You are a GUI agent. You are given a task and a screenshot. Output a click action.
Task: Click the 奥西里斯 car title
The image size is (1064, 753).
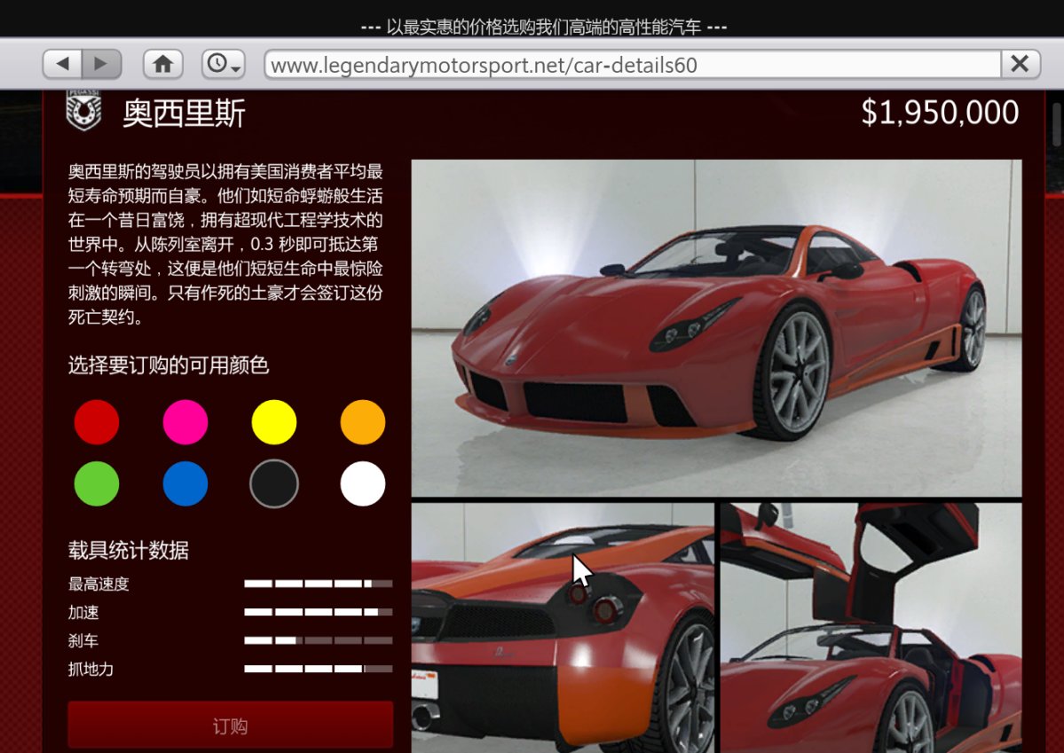click(x=184, y=114)
